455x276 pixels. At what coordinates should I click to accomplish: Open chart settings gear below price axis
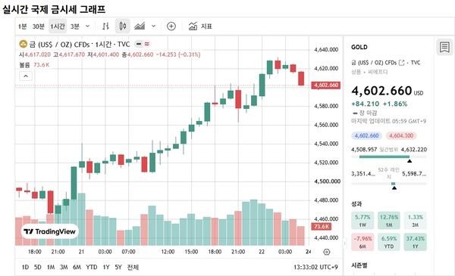[326, 252]
